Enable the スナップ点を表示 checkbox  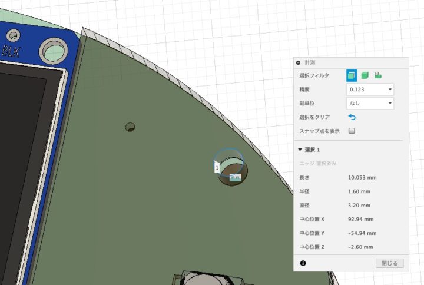pos(352,131)
